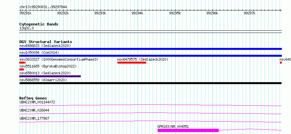
Task: Click the magenta GPR183 exon block
Action: pyautogui.click(x=188, y=130)
